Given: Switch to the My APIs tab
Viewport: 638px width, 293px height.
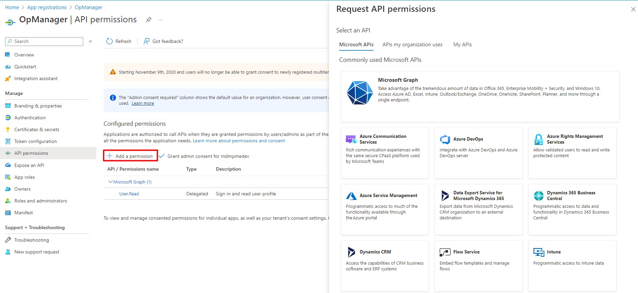Looking at the screenshot, I should point(462,45).
